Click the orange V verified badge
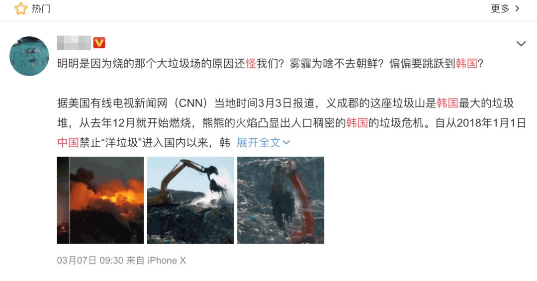This screenshot has width=537, height=281. (x=99, y=43)
